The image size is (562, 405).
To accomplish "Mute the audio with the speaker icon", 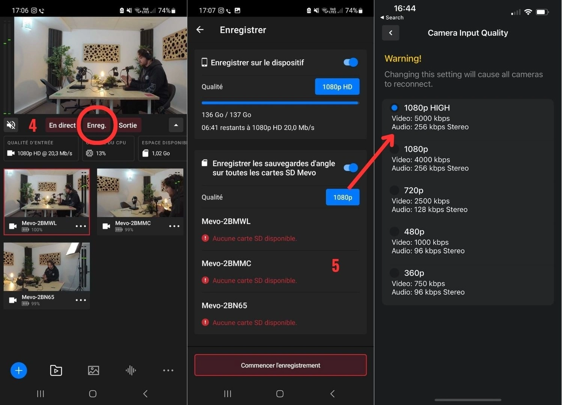I will pyautogui.click(x=11, y=125).
